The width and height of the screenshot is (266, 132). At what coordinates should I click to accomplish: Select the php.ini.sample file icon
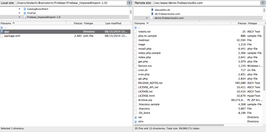click(135, 36)
